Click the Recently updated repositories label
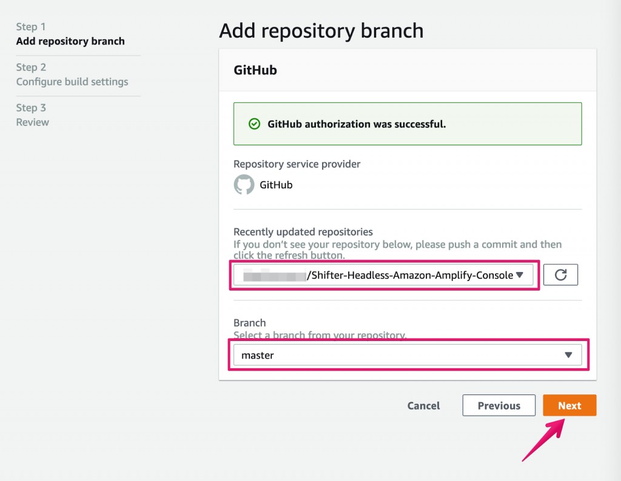The width and height of the screenshot is (621, 481). 303,231
